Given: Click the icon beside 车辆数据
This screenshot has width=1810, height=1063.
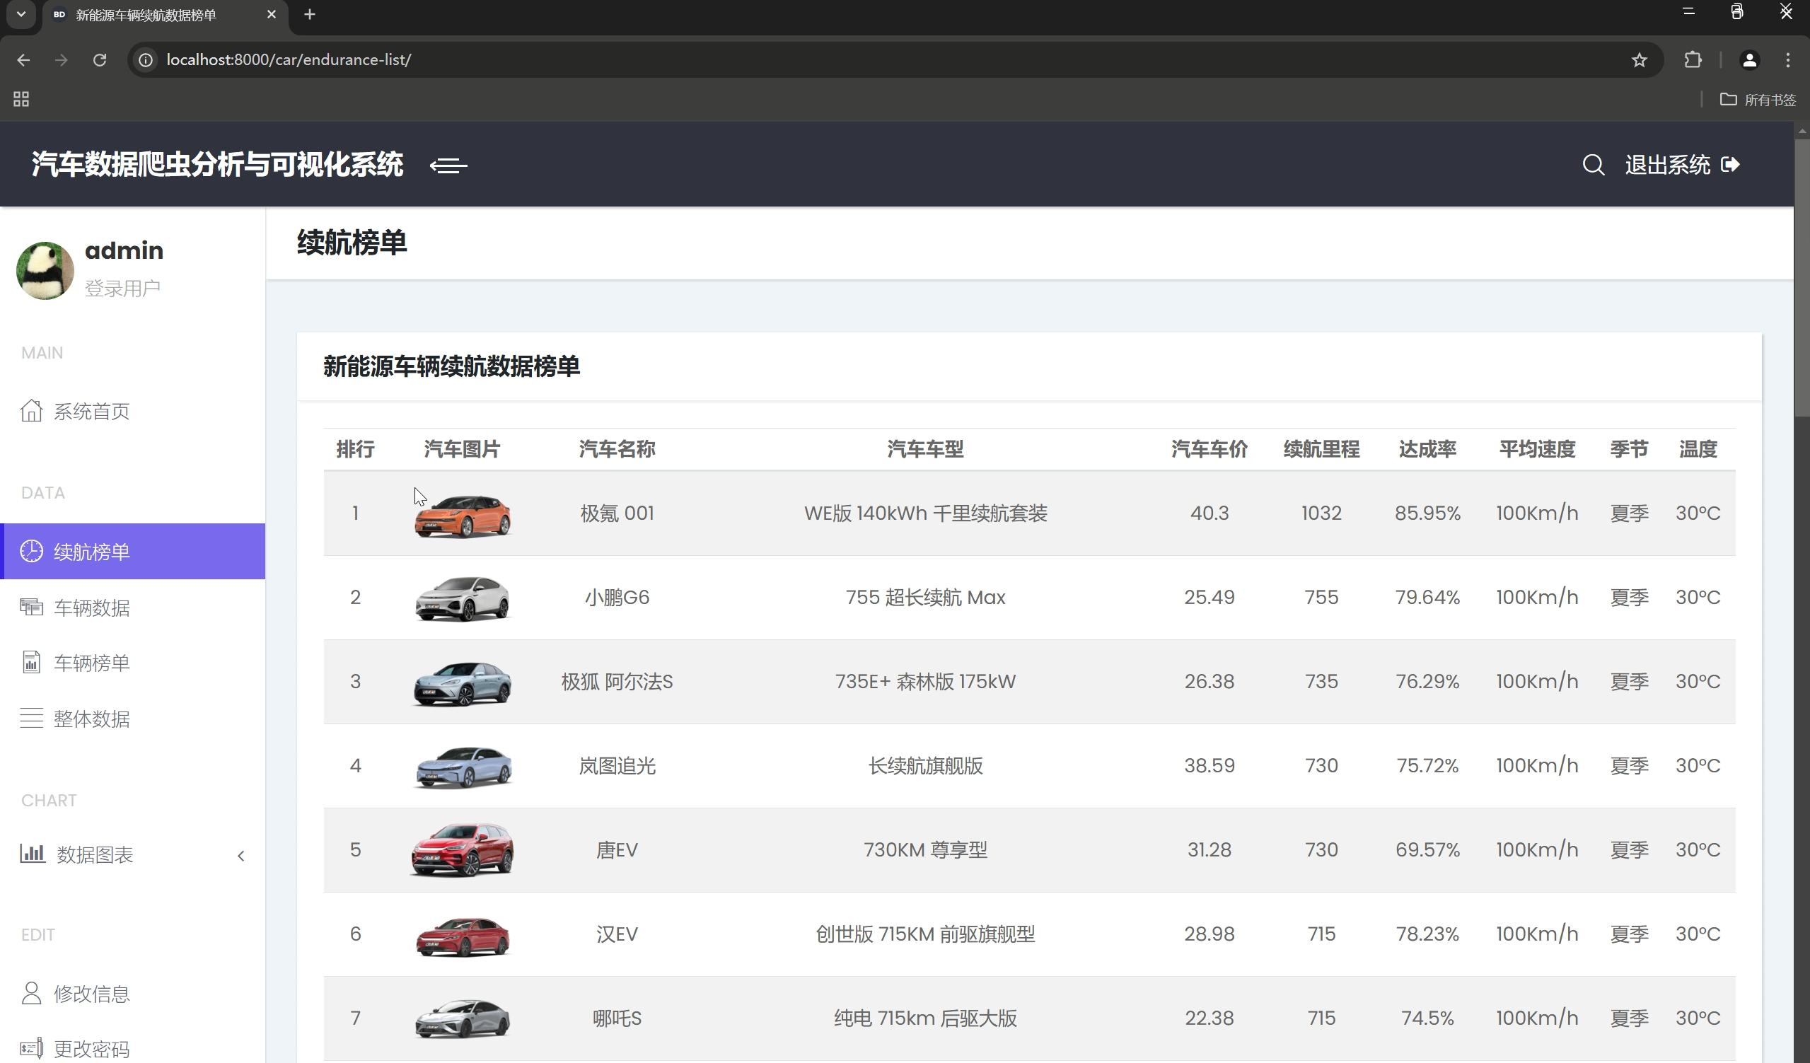Looking at the screenshot, I should pyautogui.click(x=31, y=607).
